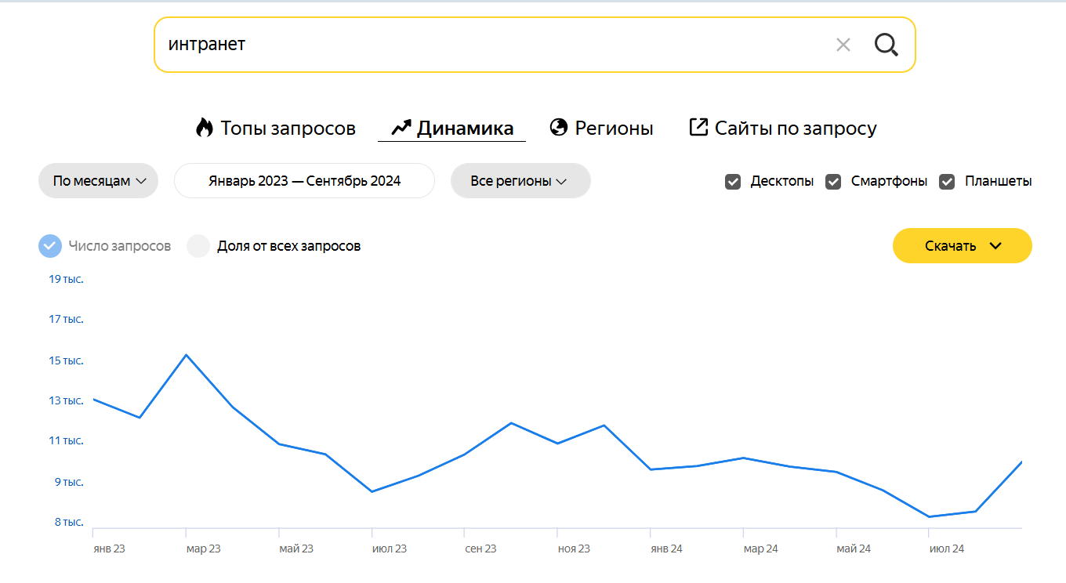
Task: Click the 8 тыс. y-axis label
Action: point(69,522)
